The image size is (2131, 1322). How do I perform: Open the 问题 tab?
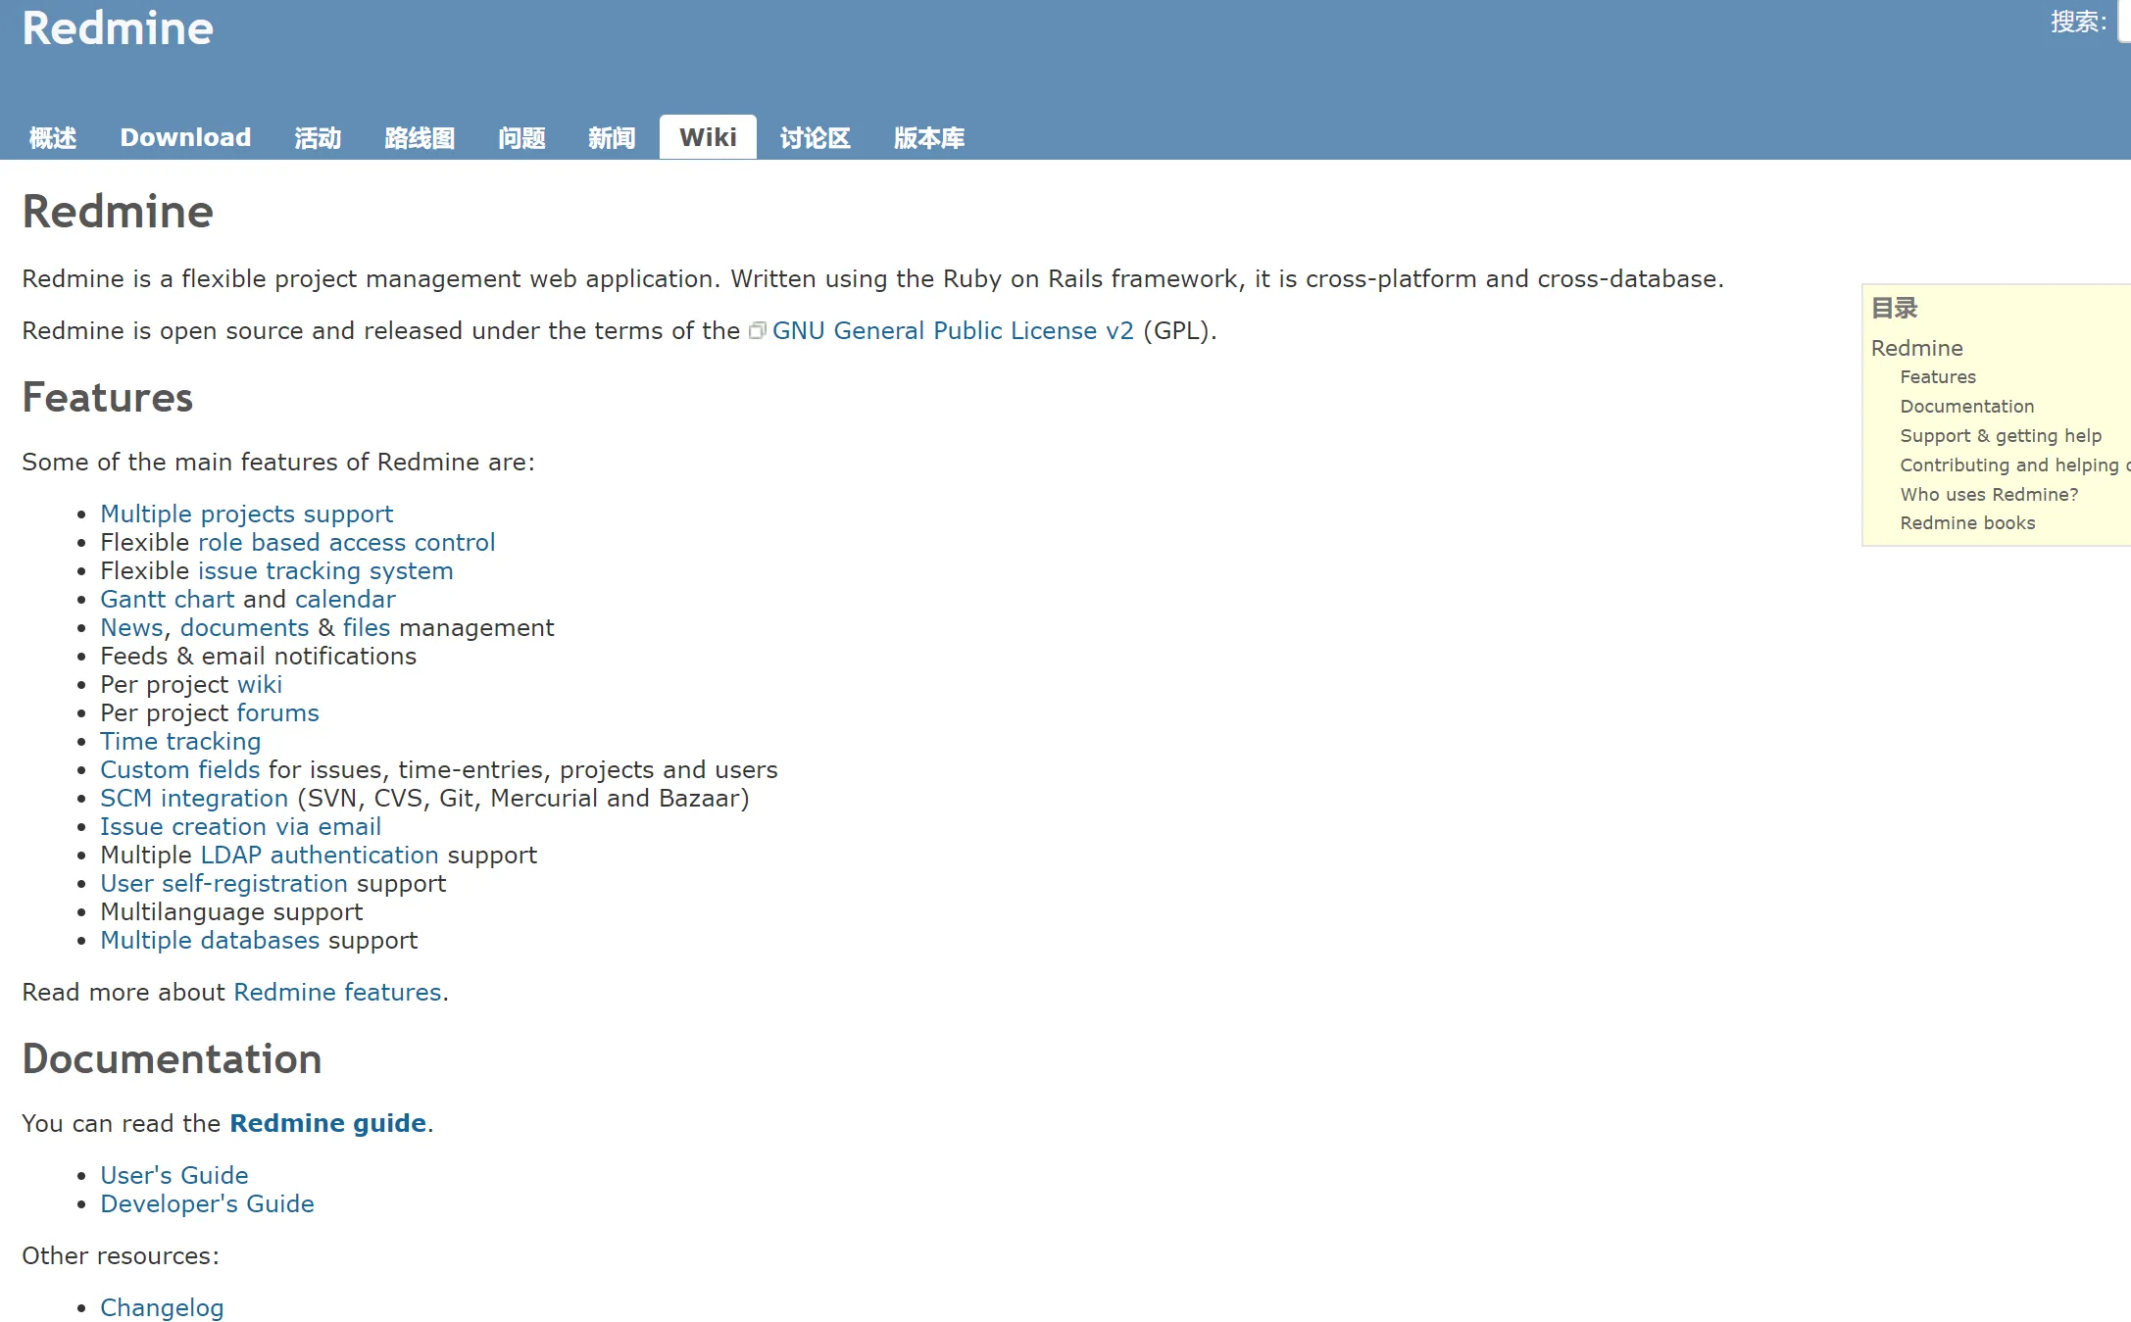tap(521, 137)
